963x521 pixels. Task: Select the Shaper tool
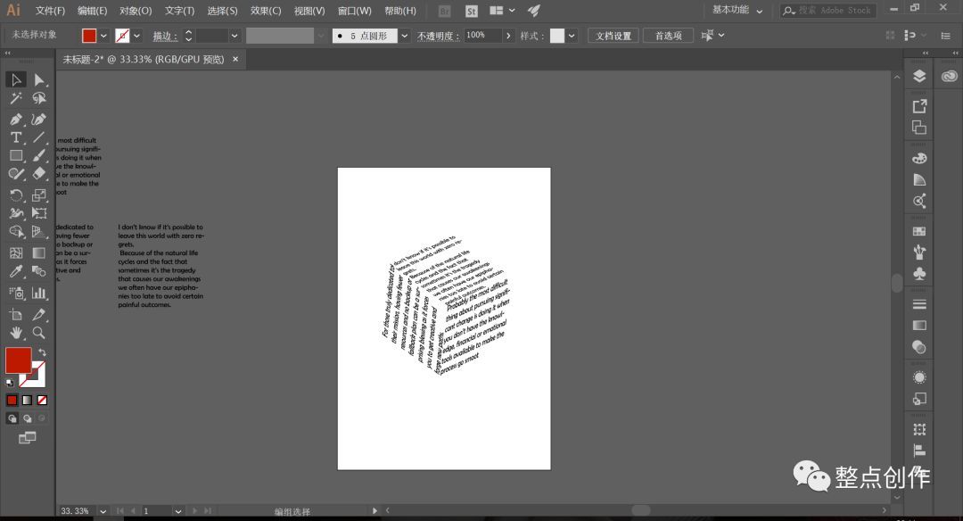click(16, 175)
